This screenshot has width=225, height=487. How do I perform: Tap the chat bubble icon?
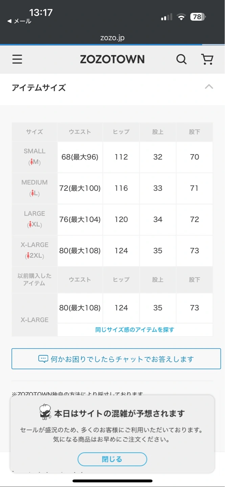coord(43,359)
